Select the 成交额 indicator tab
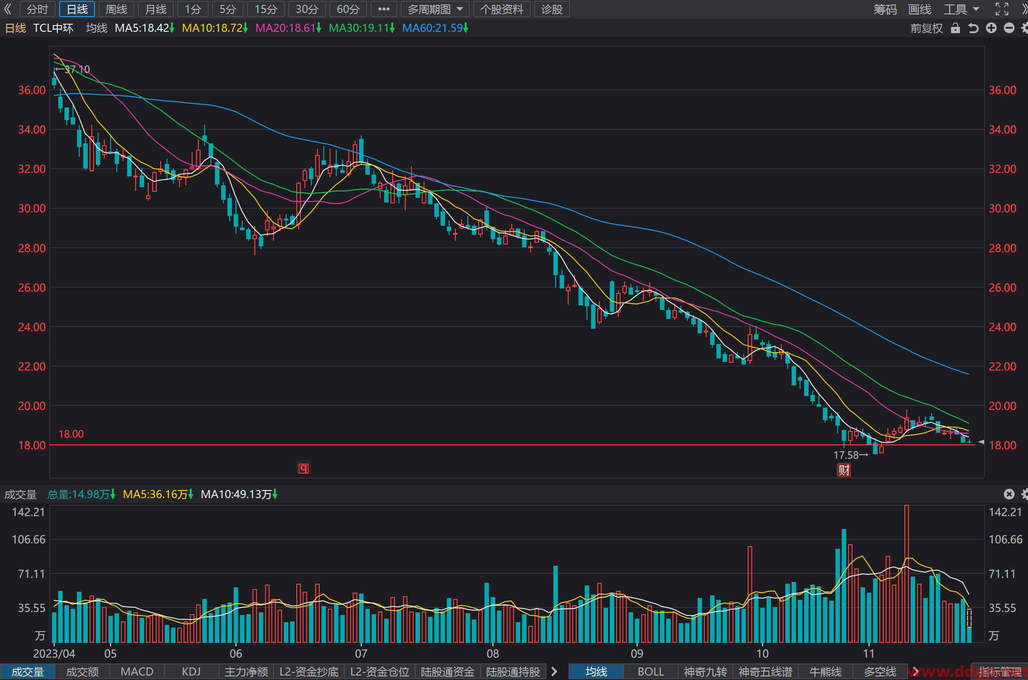Screen dimensions: 1028x680 click(x=82, y=671)
